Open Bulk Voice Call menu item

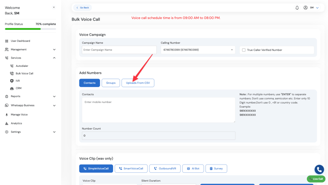click(24, 73)
